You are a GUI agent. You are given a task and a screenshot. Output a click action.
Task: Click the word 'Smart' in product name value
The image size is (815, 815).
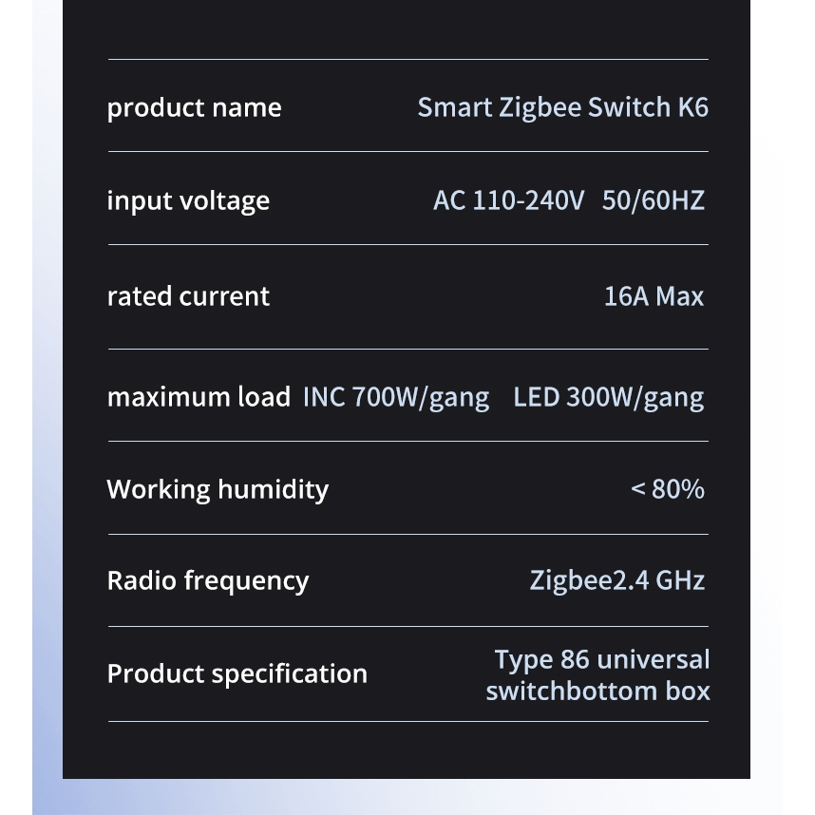(454, 107)
